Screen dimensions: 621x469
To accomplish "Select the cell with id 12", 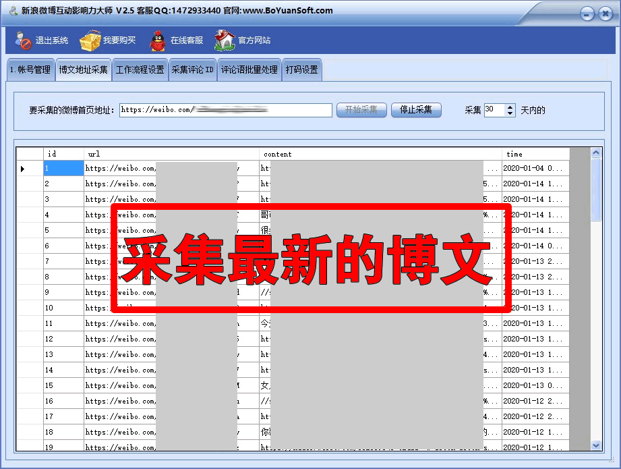I will pyautogui.click(x=63, y=339).
